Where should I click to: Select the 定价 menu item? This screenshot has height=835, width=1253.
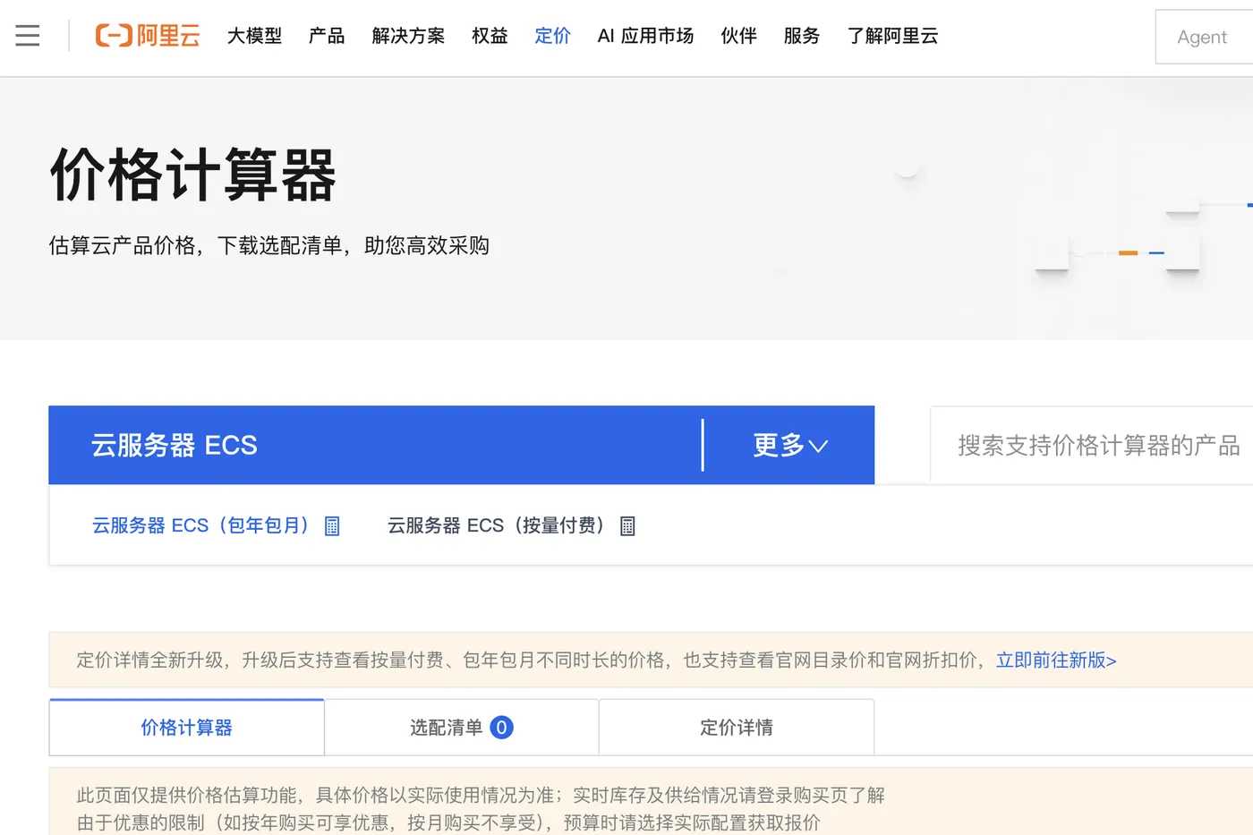(x=552, y=36)
